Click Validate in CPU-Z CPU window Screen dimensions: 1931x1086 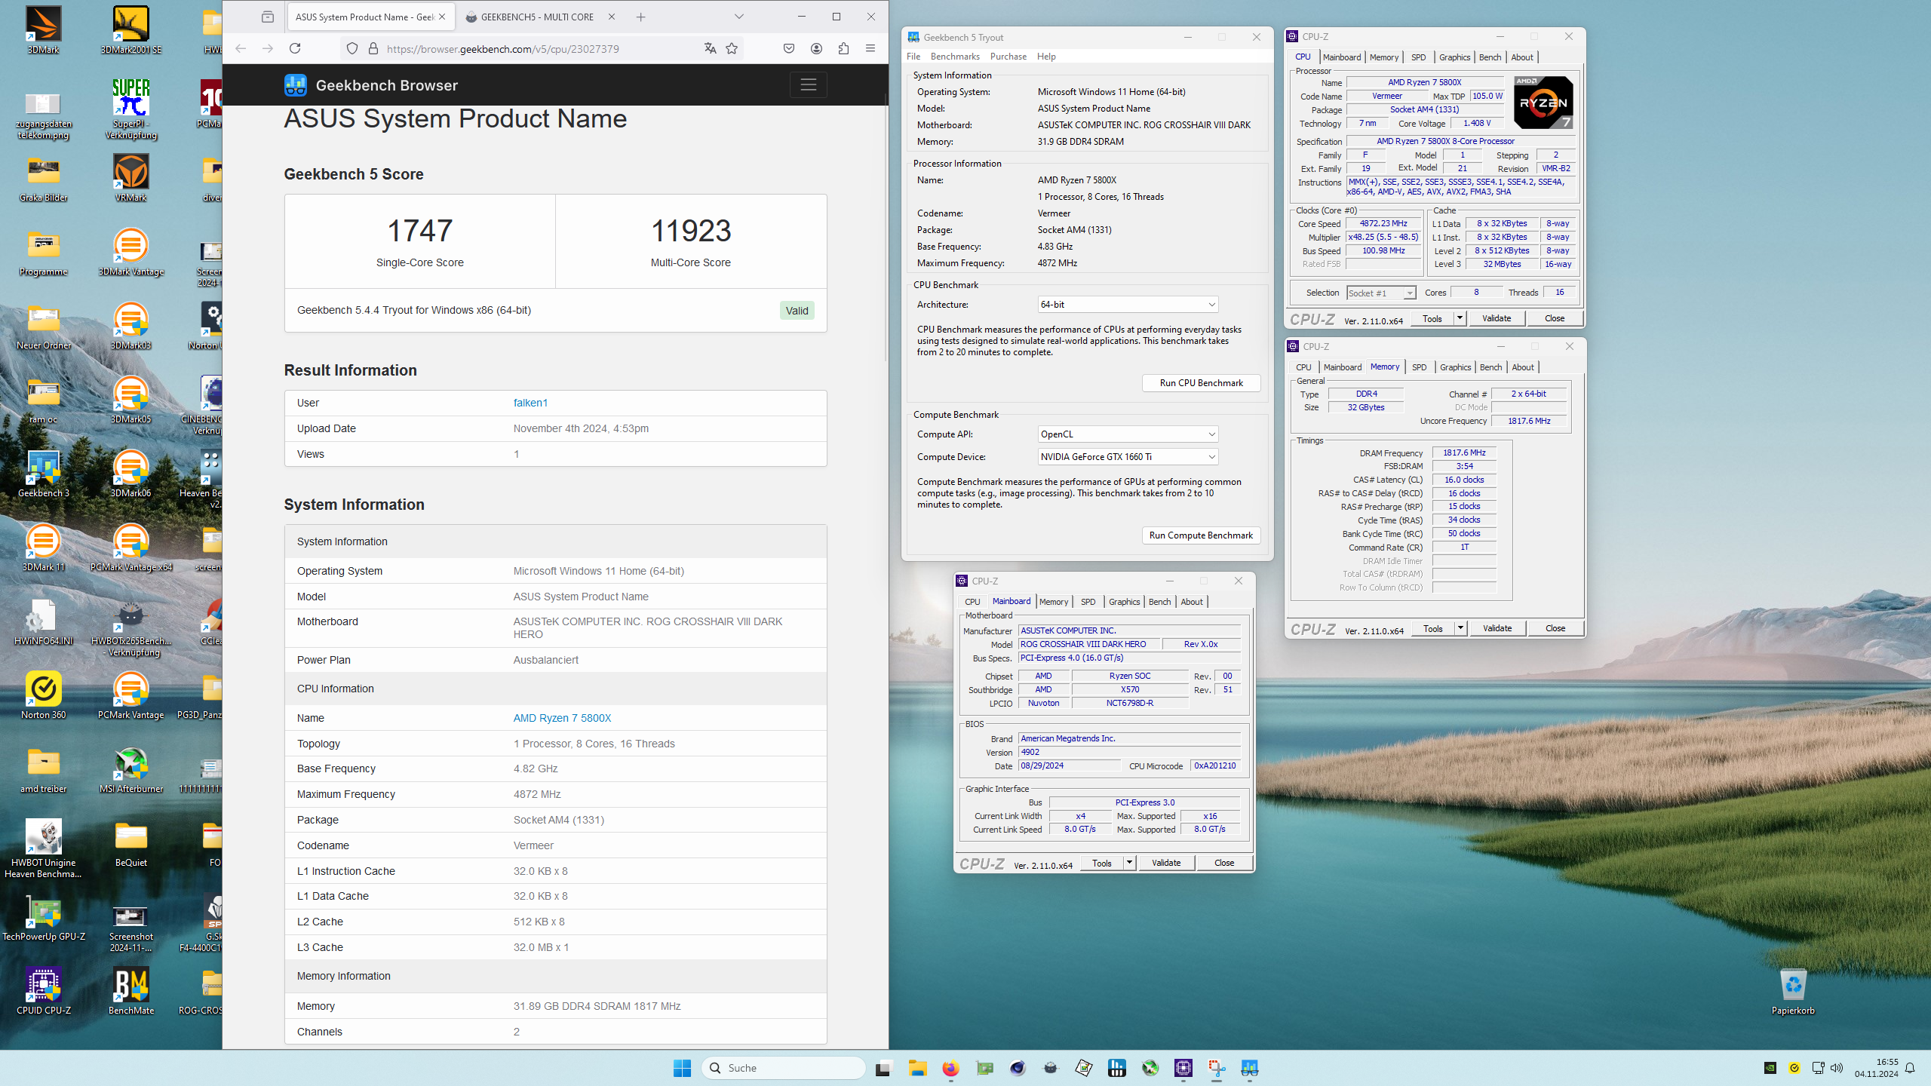point(1497,318)
